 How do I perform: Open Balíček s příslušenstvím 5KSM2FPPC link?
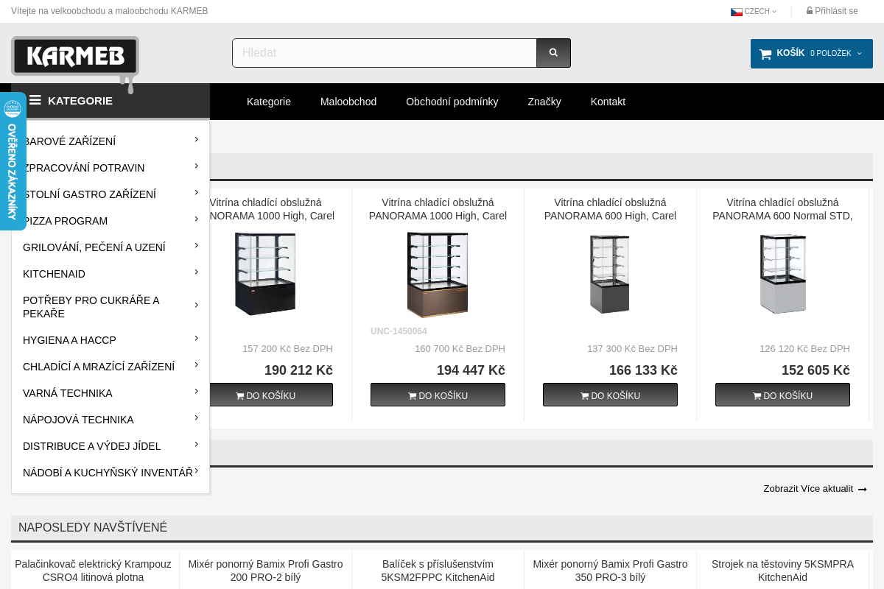pos(438,571)
